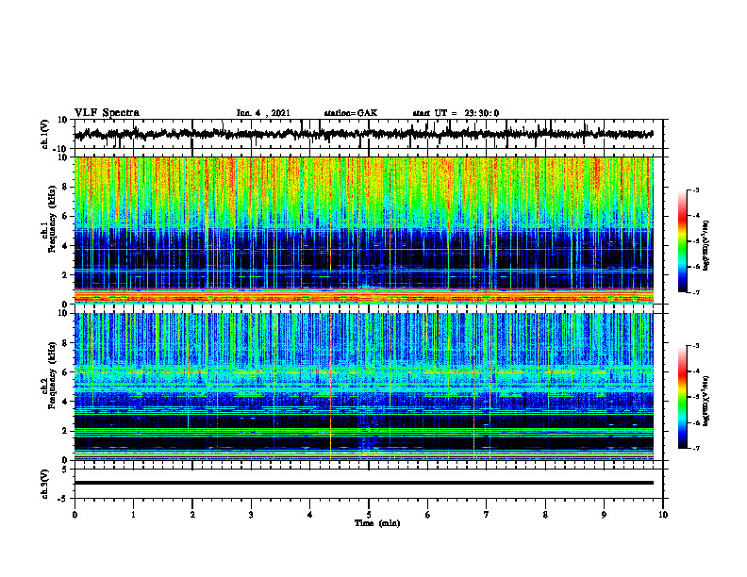Click the '6' kHz tick on ch.2 spectrogram
This screenshot has width=747, height=577.
[65, 372]
